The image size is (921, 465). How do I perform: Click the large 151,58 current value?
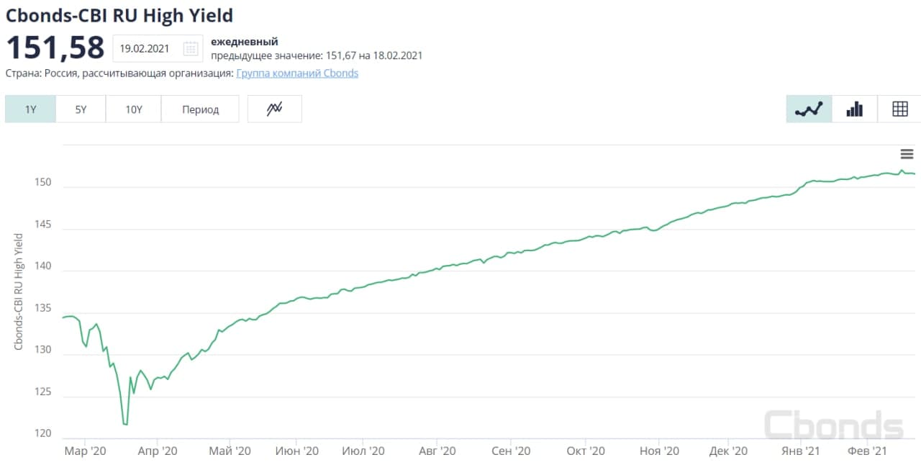(55, 48)
